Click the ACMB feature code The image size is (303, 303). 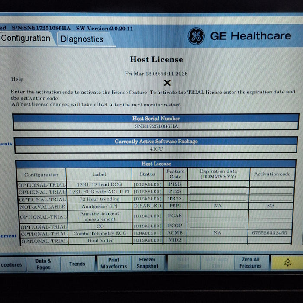[175, 233]
